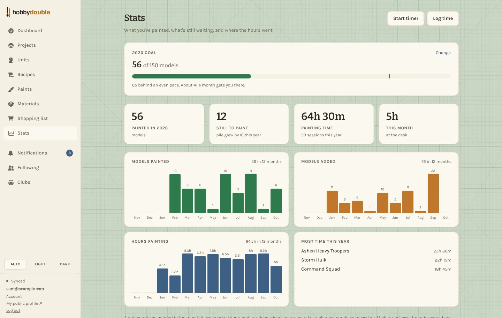Click the Projects stack icon
The width and height of the screenshot is (502, 318).
point(11,45)
